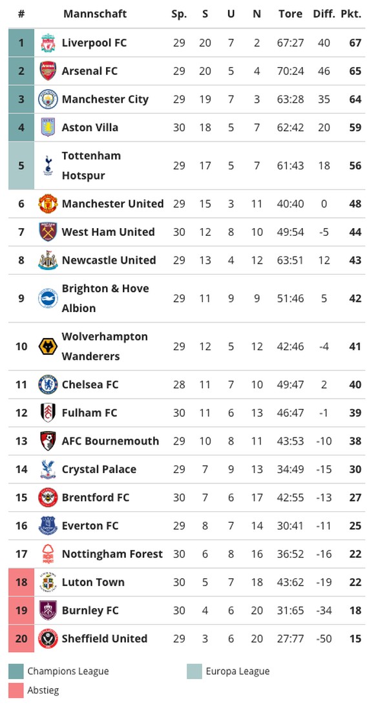This screenshot has width=376, height=705.
Task: Click the Europa League legend swatch
Action: (x=194, y=672)
